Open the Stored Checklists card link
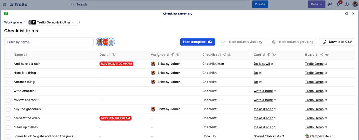 tap(267, 136)
